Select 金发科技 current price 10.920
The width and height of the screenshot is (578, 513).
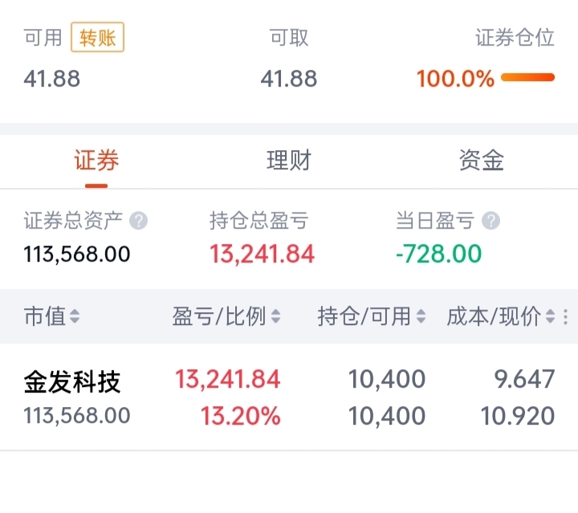pyautogui.click(x=518, y=416)
